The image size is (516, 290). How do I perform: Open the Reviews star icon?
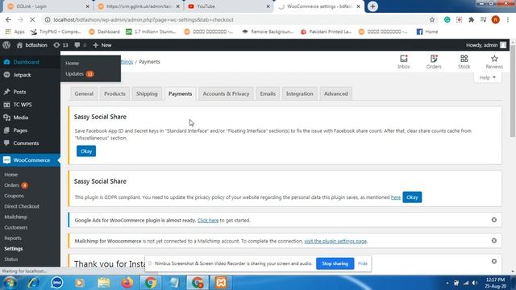tap(494, 62)
